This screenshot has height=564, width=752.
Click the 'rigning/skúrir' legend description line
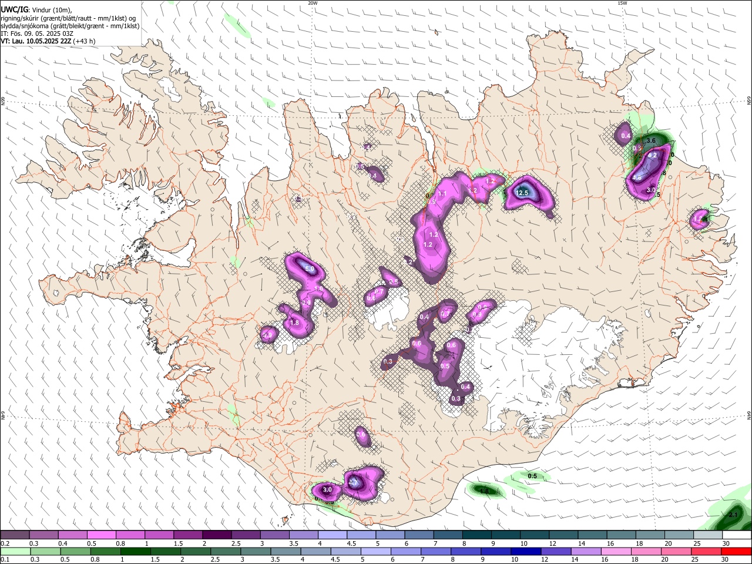coord(68,18)
